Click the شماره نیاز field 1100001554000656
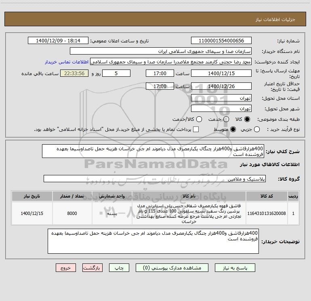311x301 pixels. tap(221, 41)
